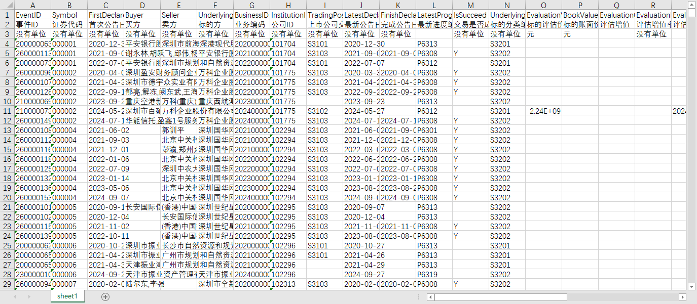The image size is (697, 304).
Task: Select the EventID header cell
Action: tap(32, 15)
